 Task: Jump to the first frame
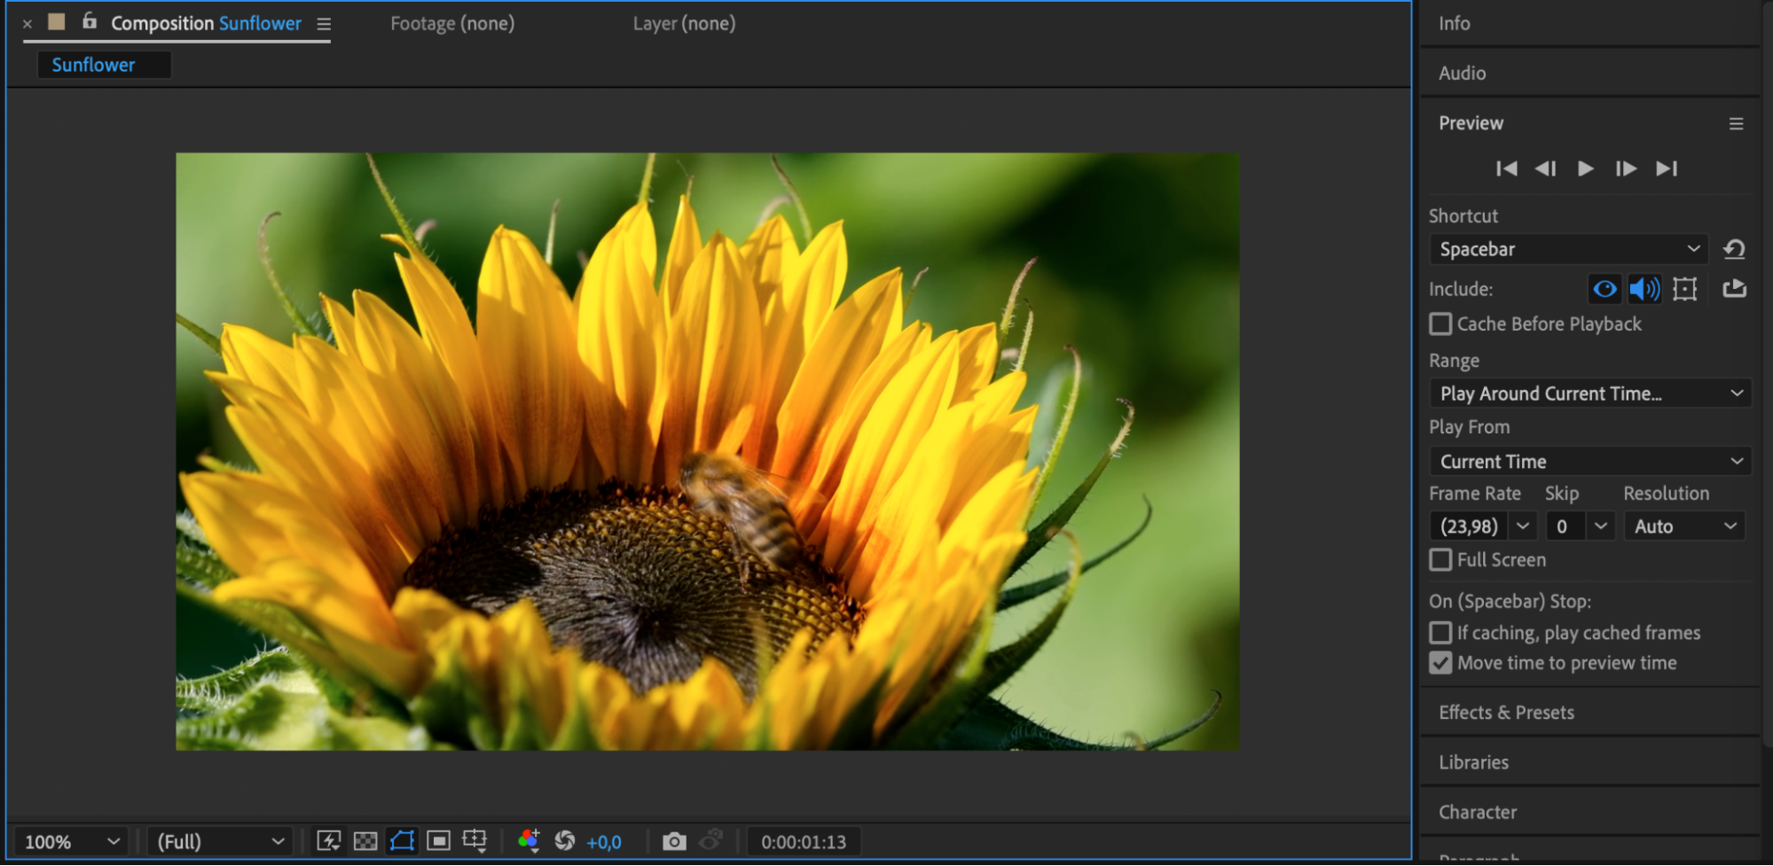click(1506, 168)
